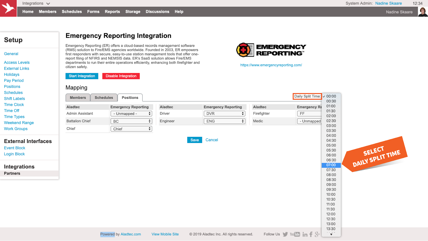Select the Positions mapping tab
The width and height of the screenshot is (428, 241).
[130, 98]
